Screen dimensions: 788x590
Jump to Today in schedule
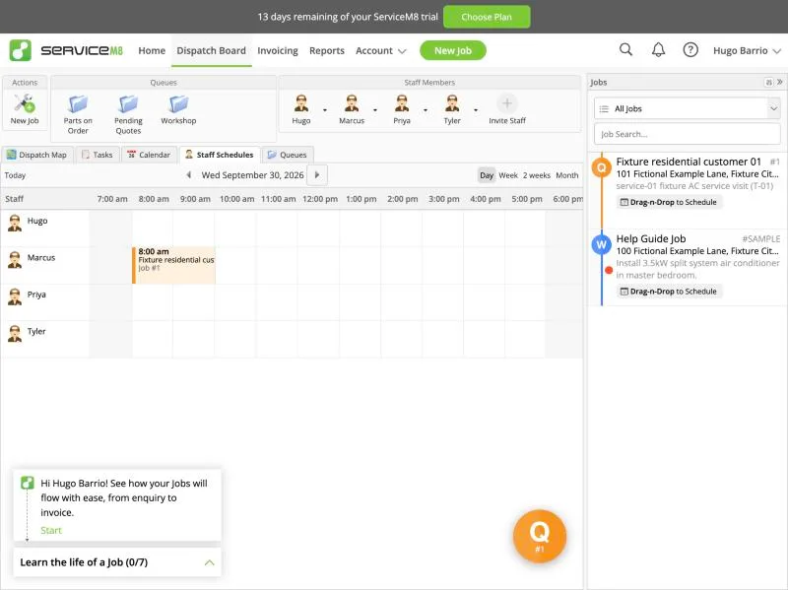(x=15, y=175)
